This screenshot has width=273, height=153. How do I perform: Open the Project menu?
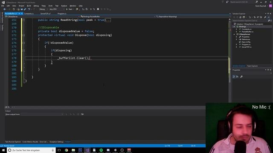click(22, 6)
